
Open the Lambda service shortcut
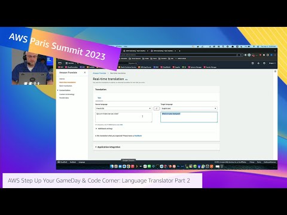point(90,67)
